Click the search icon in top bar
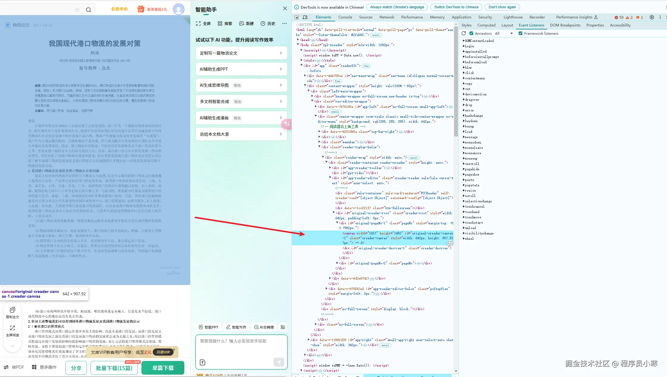667x377 pixels. coord(88,9)
